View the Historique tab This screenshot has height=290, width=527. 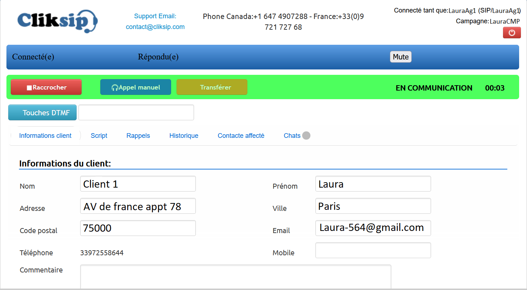click(184, 135)
